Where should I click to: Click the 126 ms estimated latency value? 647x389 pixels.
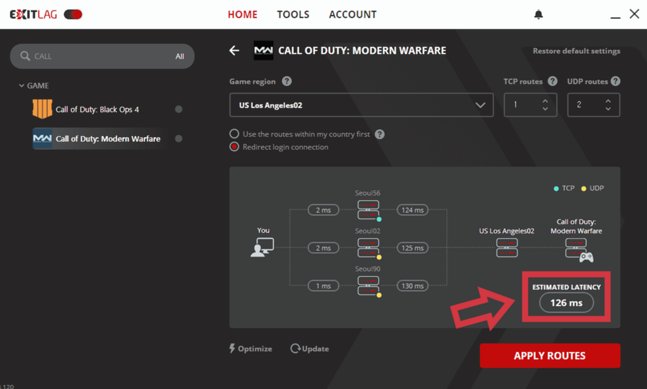(566, 303)
